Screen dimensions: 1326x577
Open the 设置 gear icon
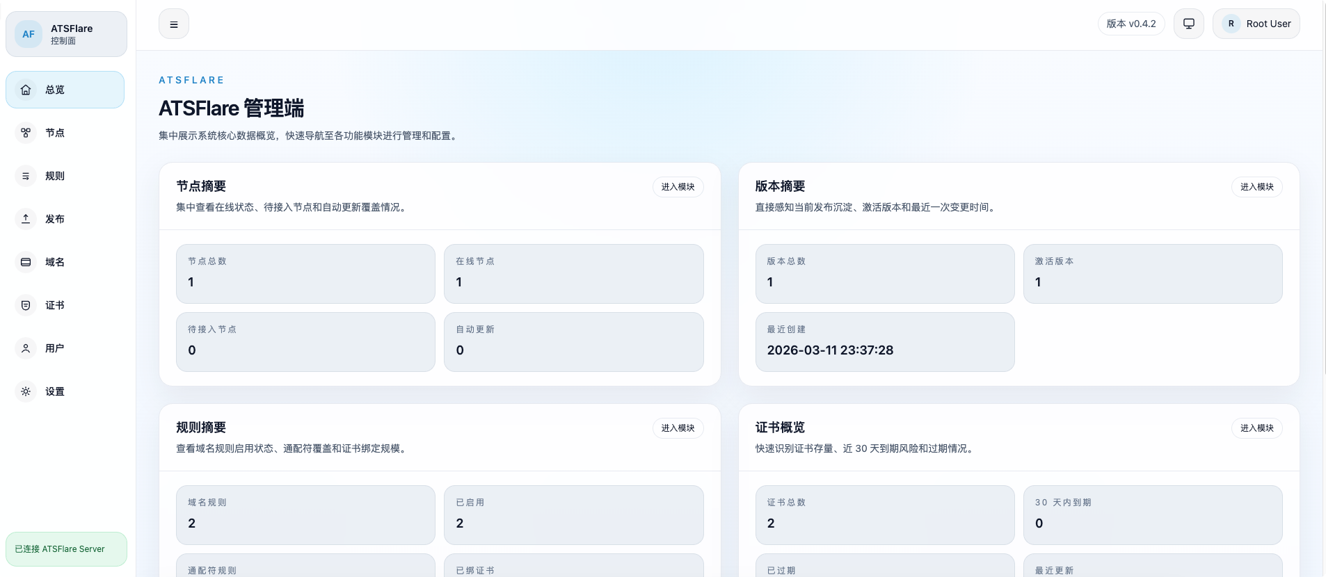26,391
